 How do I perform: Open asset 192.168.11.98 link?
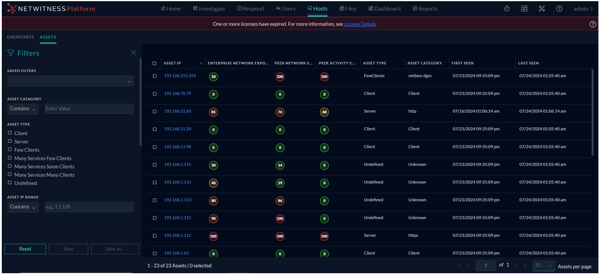point(178,147)
